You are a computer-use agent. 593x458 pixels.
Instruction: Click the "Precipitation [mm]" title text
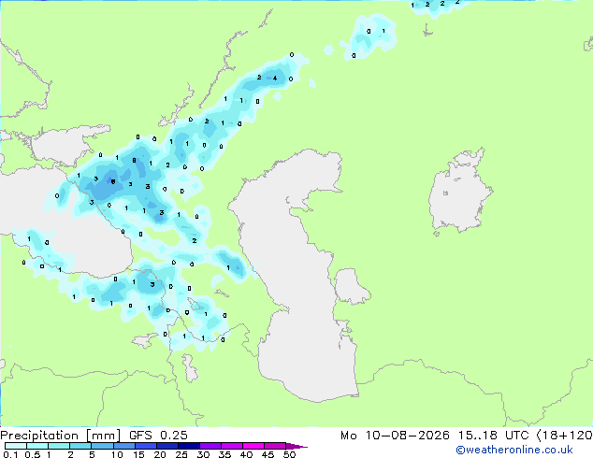(60, 436)
